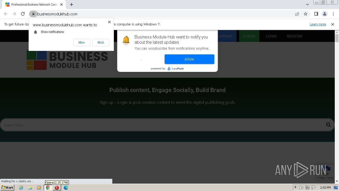Allow notifications in the browser permission prompt

(82, 42)
